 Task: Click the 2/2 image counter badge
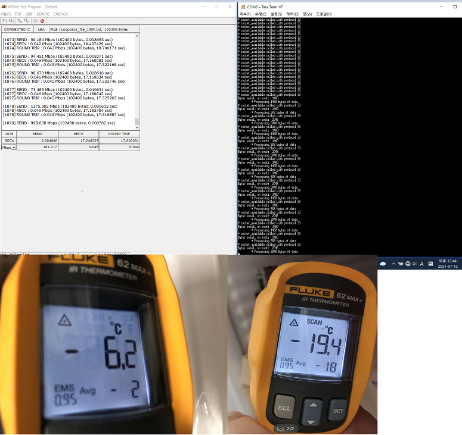click(286, 429)
